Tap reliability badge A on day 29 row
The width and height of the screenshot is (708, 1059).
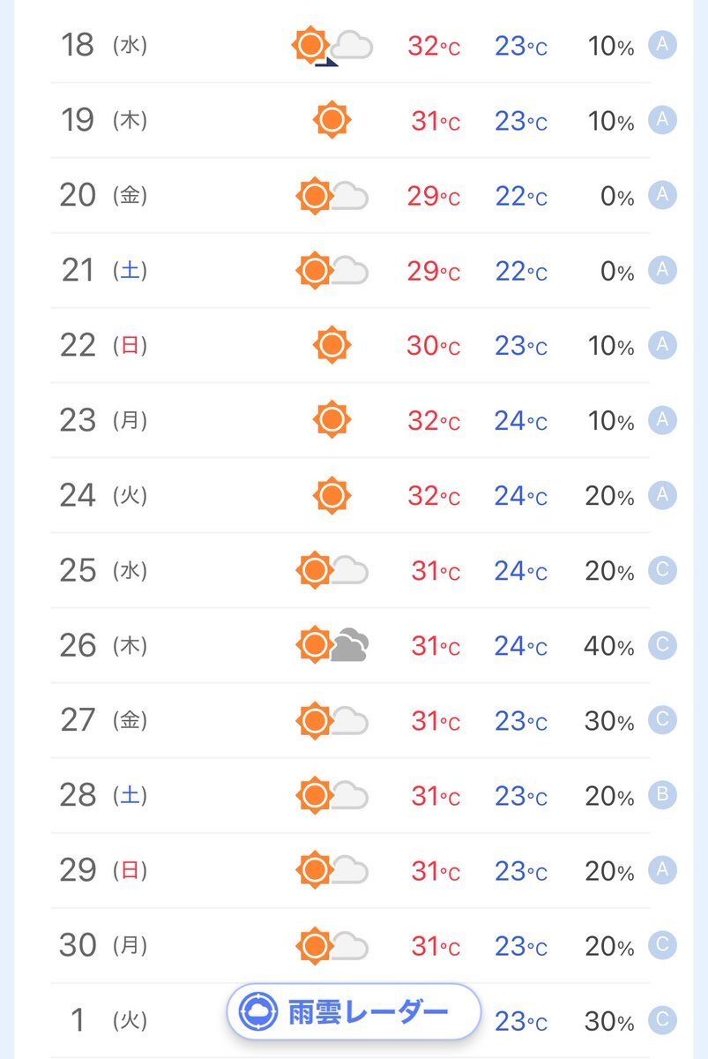coord(662,870)
